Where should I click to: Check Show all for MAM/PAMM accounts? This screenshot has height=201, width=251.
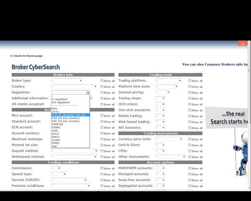pos(190,168)
